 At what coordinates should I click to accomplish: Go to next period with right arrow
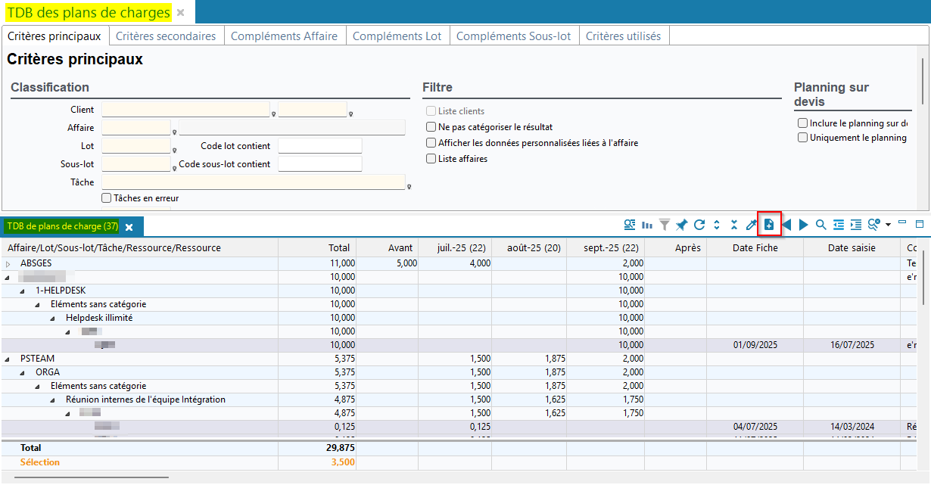pyautogui.click(x=804, y=225)
